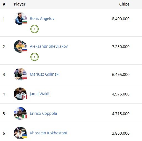Click Boris Angelov's avatar photo

click(20, 18)
